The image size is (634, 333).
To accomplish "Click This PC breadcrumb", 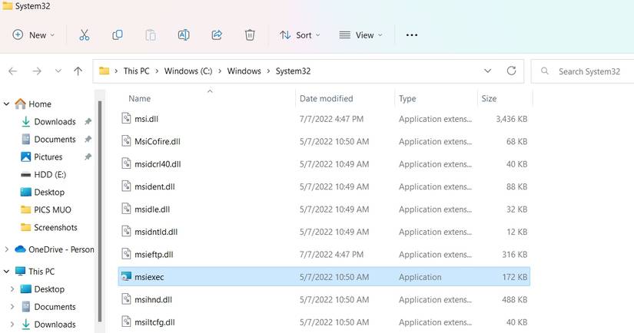I will 136,71.
